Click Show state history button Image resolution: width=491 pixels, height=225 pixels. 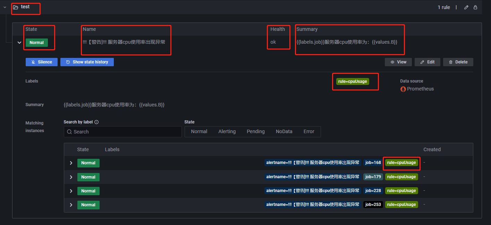coord(87,62)
